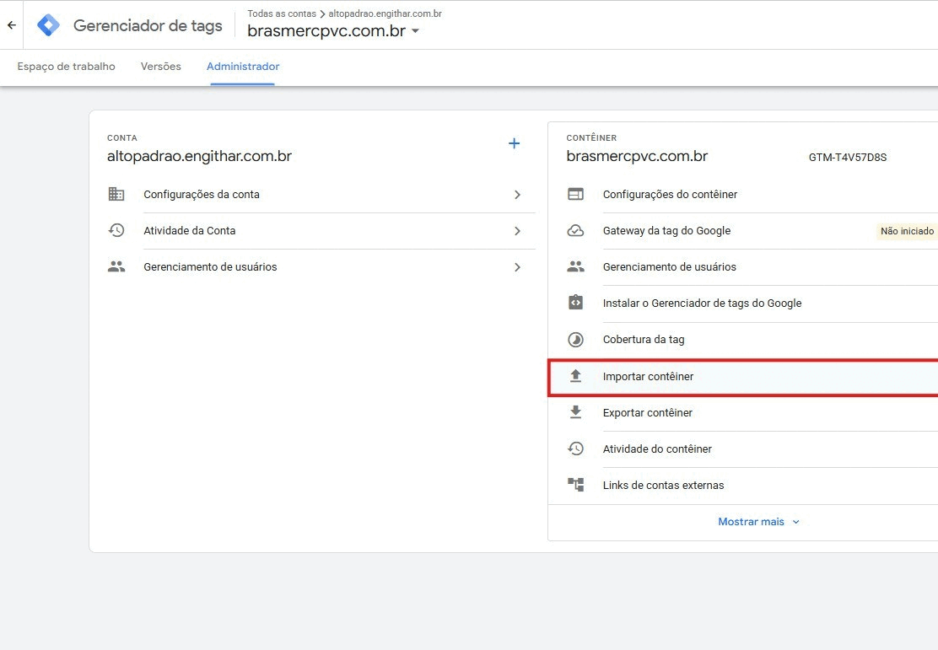Click the Exportar contêiner download icon
The width and height of the screenshot is (938, 650).
coord(576,413)
